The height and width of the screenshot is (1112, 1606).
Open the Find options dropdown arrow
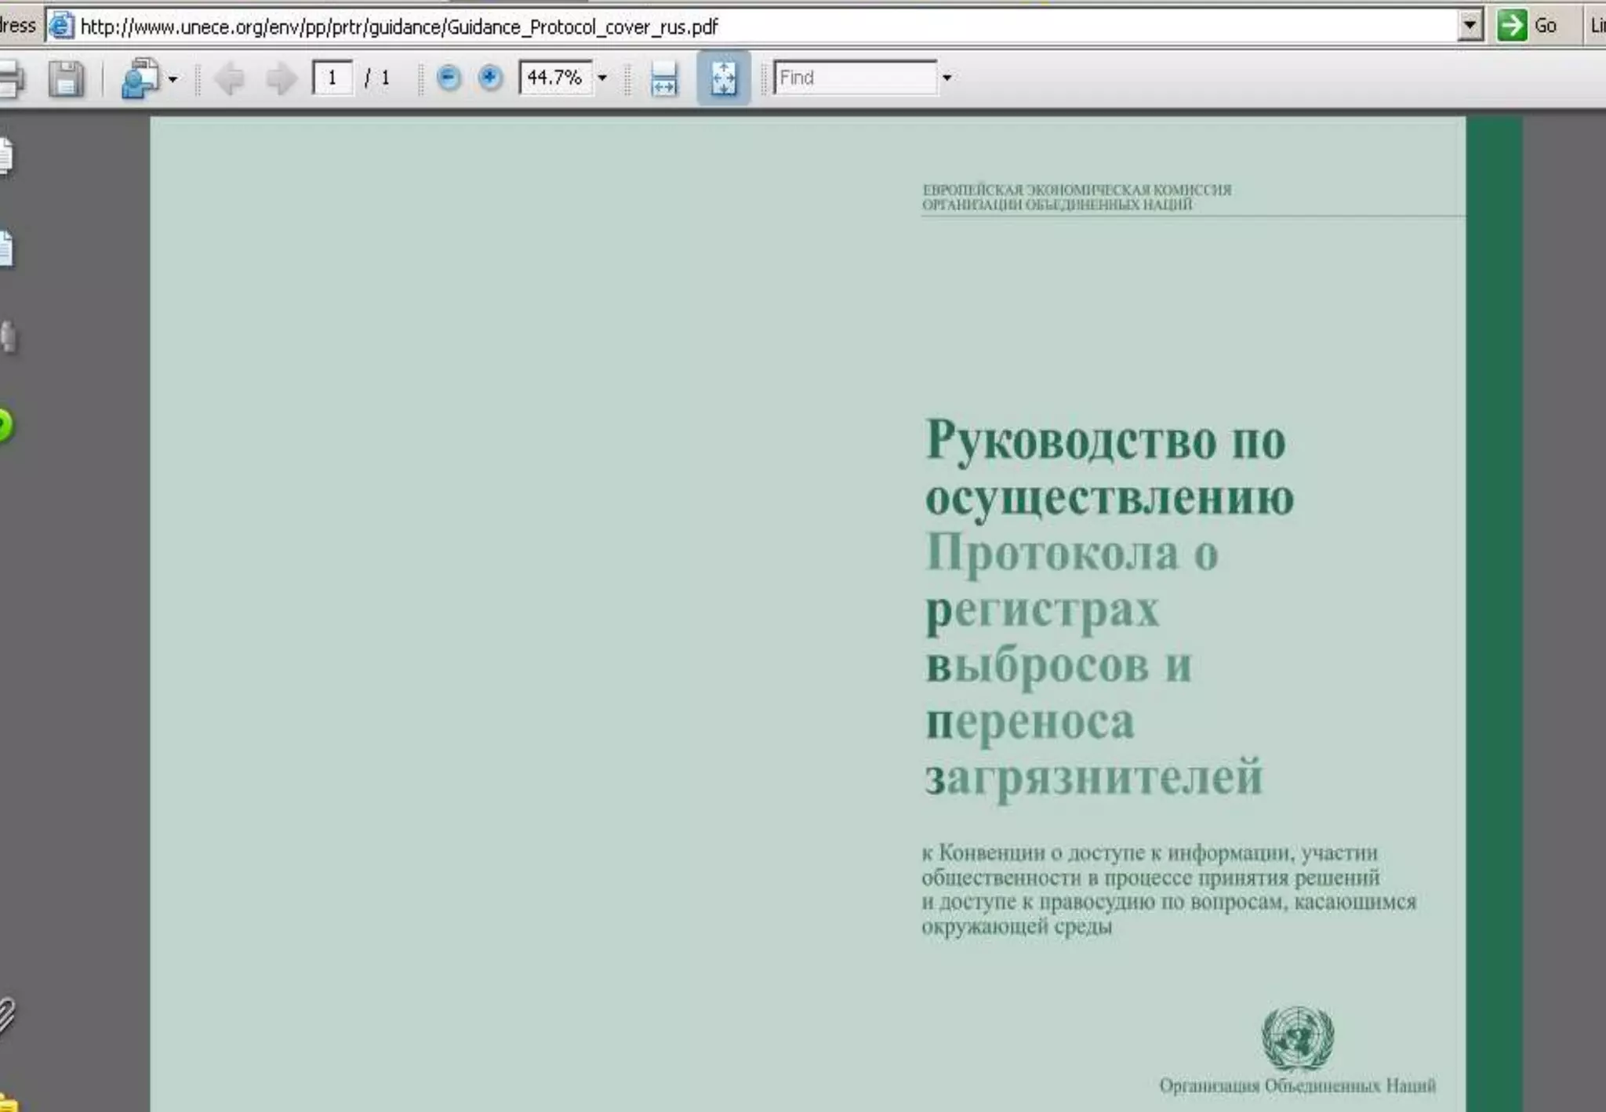tap(947, 78)
